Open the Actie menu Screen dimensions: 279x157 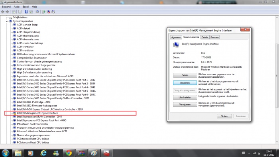(17, 7)
